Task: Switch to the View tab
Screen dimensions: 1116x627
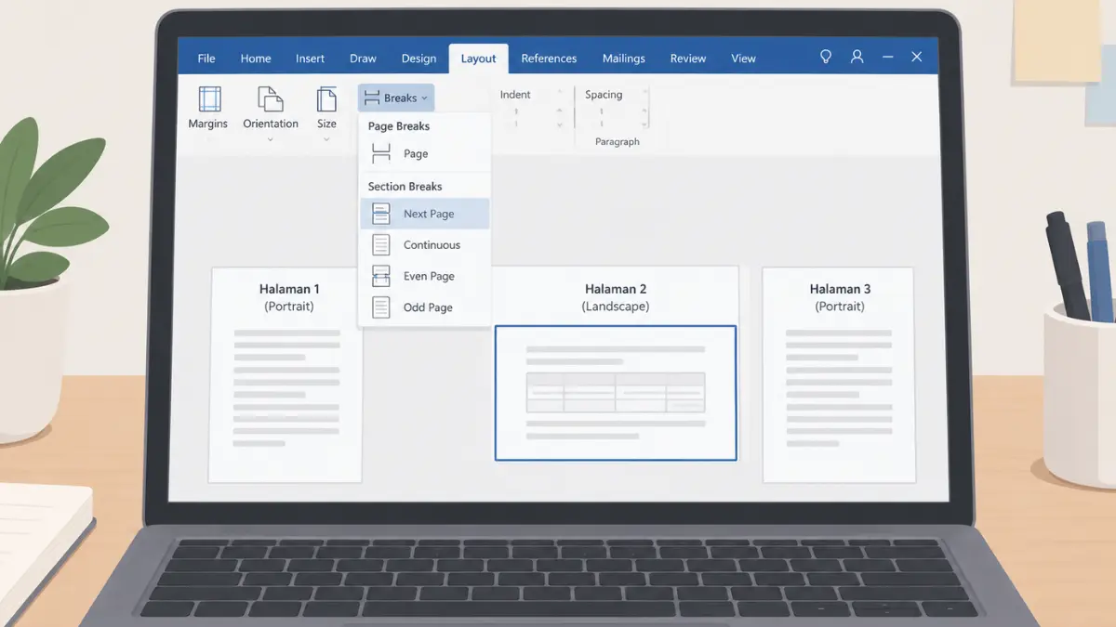Action: coord(743,59)
